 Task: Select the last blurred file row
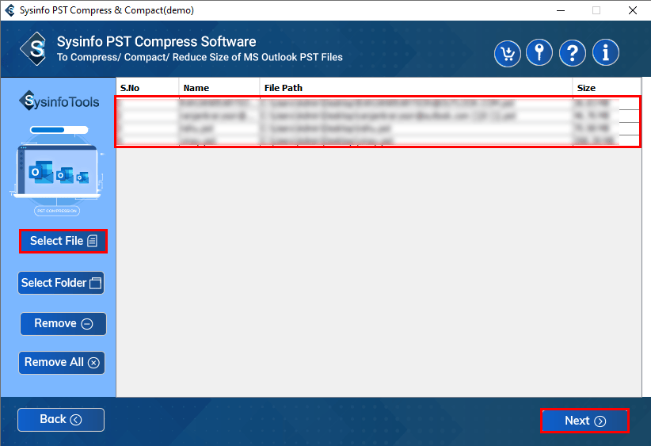378,141
